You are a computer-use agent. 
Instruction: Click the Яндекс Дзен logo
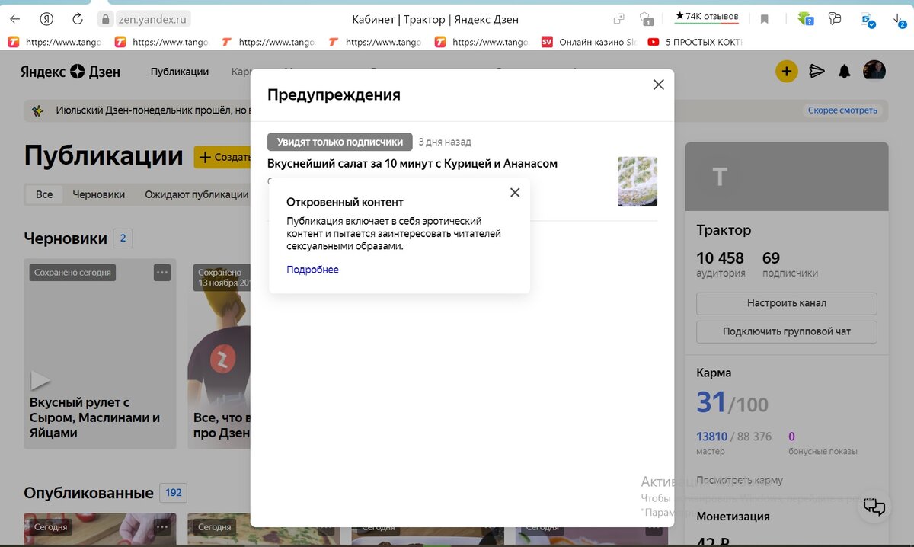pos(70,72)
